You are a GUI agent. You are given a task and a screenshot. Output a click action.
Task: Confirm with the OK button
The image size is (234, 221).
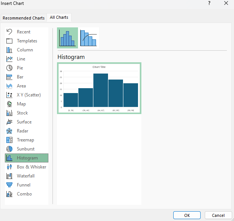[x=187, y=215]
